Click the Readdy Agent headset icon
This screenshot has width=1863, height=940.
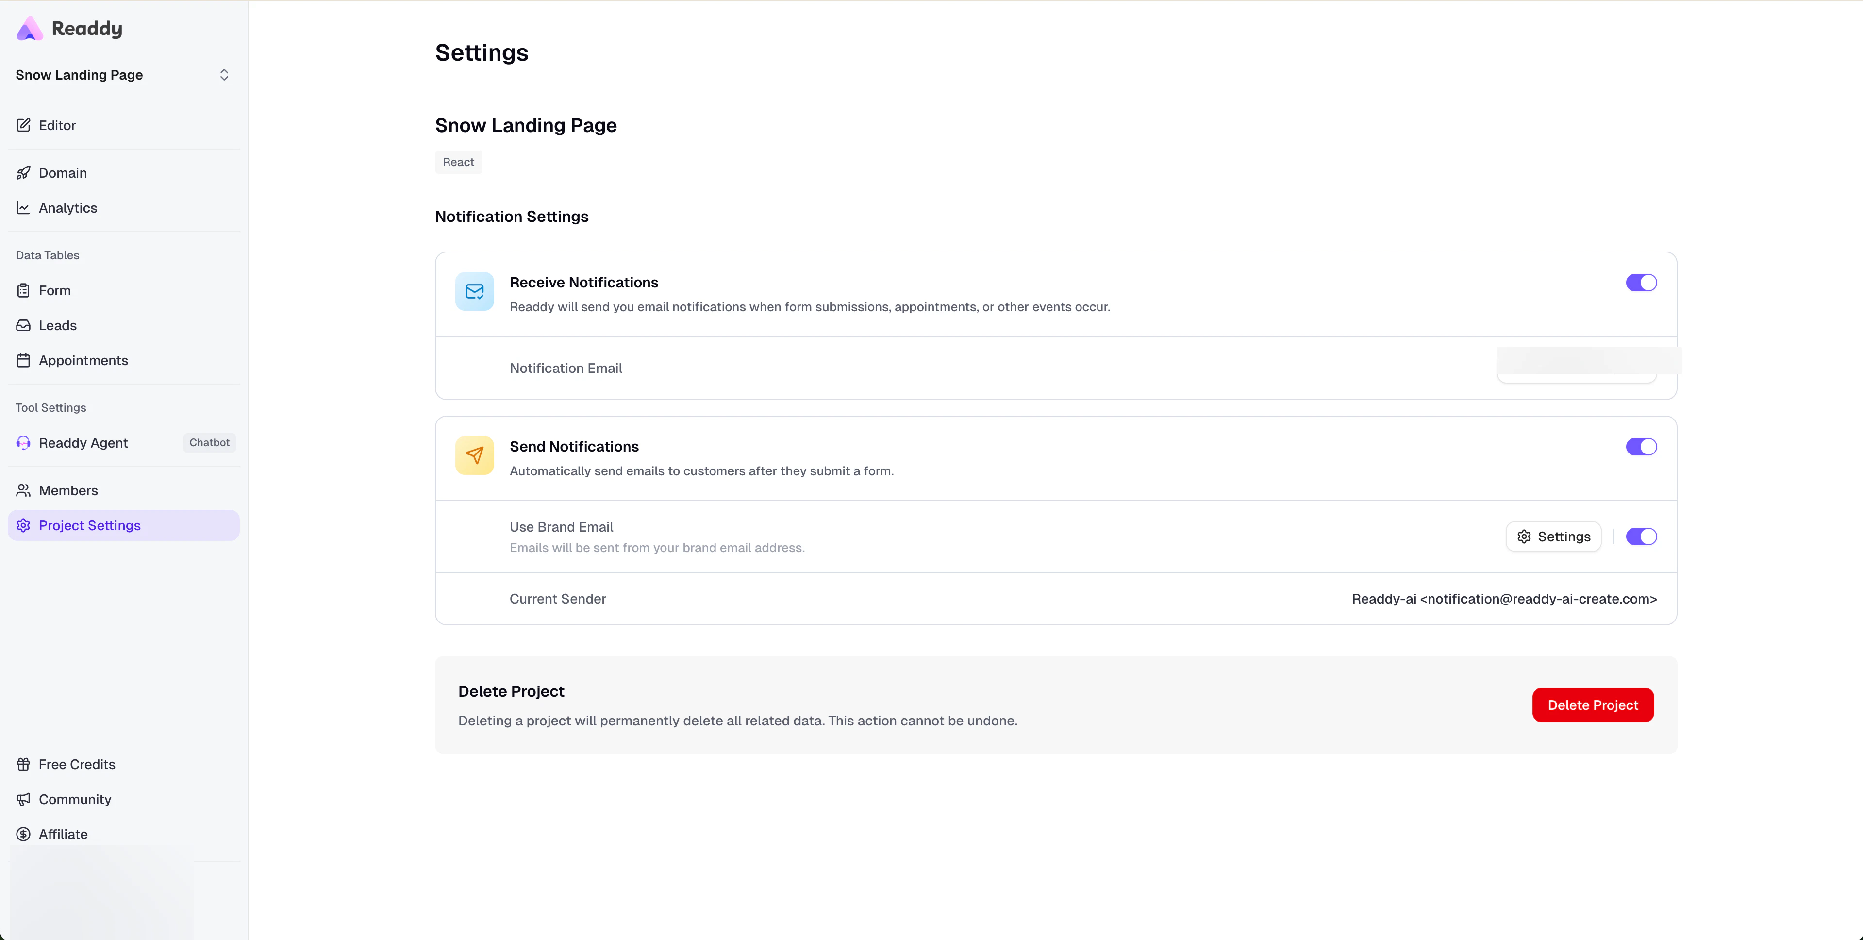[x=23, y=443]
